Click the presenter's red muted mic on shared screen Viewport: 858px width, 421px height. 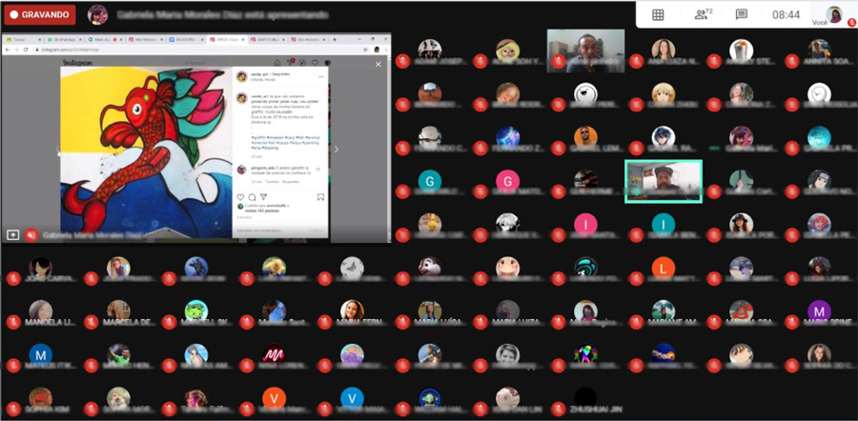pyautogui.click(x=31, y=234)
